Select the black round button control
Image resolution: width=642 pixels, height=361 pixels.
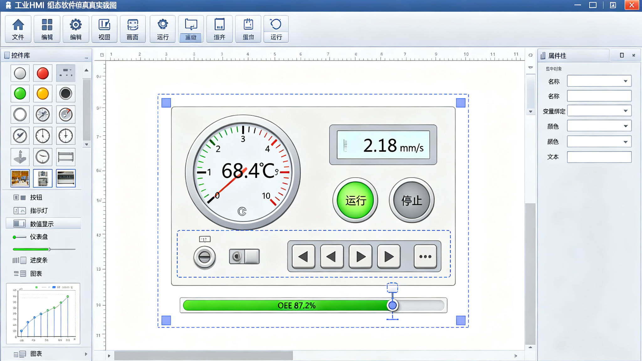point(66,93)
